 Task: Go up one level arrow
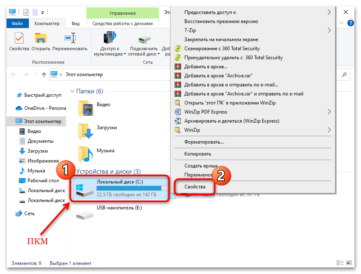click(x=44, y=74)
